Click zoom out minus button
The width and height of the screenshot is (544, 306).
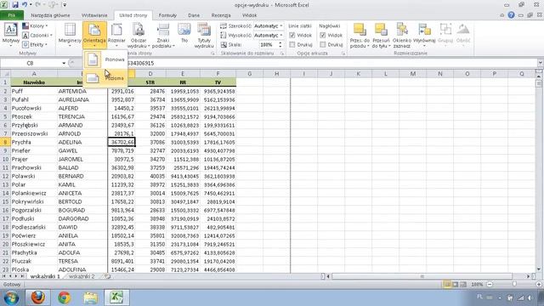pos(490,285)
